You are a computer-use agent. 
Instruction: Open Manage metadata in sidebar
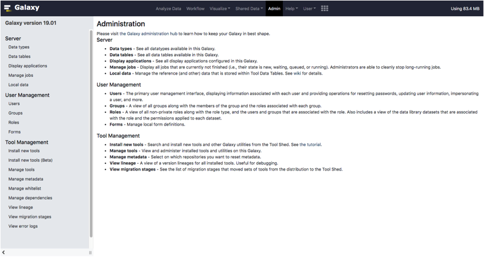click(26, 179)
